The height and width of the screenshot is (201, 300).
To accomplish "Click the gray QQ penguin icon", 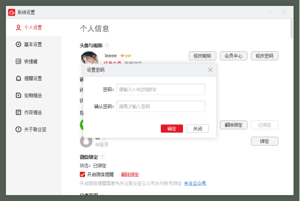I will [x=86, y=142].
